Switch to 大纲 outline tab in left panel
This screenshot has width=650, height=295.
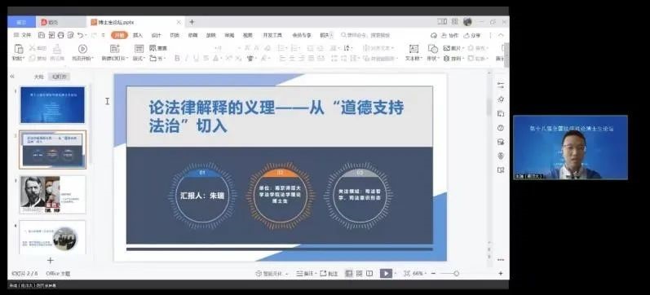[38, 77]
